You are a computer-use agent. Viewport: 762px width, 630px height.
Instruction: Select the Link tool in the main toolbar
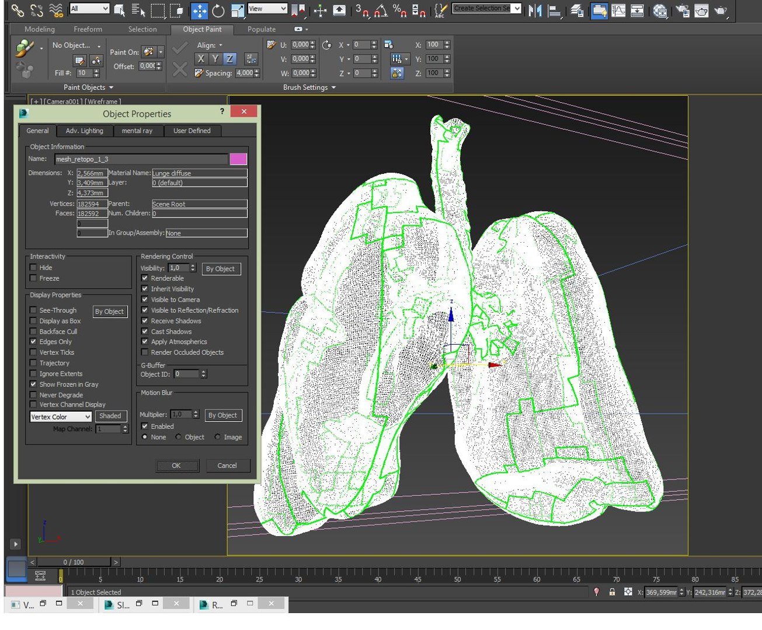[18, 10]
